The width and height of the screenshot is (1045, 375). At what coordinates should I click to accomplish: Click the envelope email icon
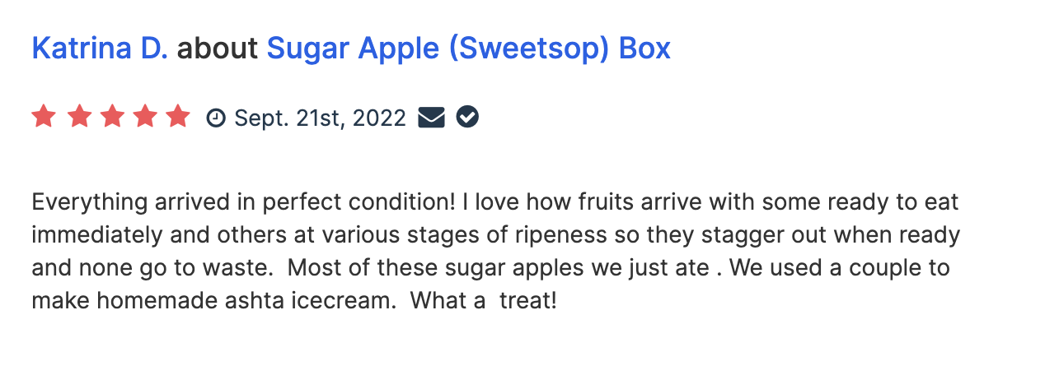[x=431, y=118]
